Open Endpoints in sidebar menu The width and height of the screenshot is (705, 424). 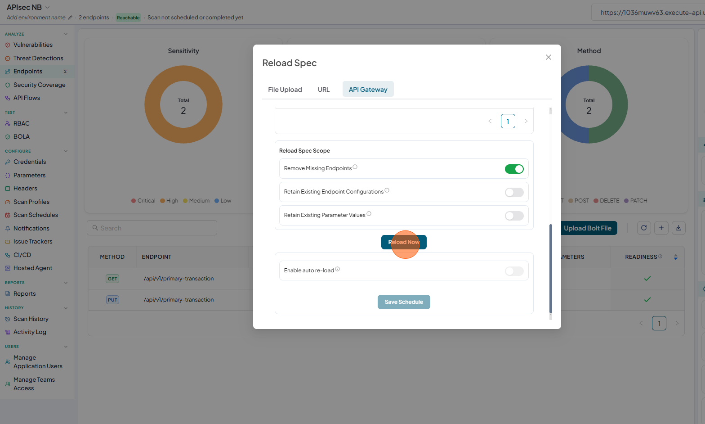pyautogui.click(x=37, y=72)
